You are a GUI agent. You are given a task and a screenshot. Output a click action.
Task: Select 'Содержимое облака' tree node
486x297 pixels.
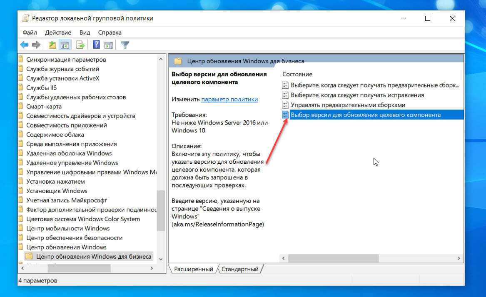coord(55,135)
